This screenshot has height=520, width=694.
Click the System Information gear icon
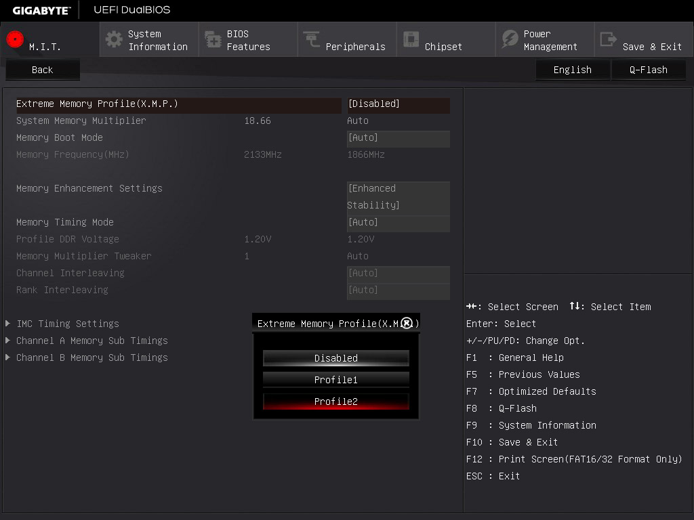click(x=114, y=39)
